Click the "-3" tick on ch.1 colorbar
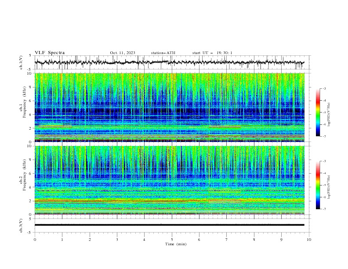Viewport: 348px width, 269px height. (324, 88)
